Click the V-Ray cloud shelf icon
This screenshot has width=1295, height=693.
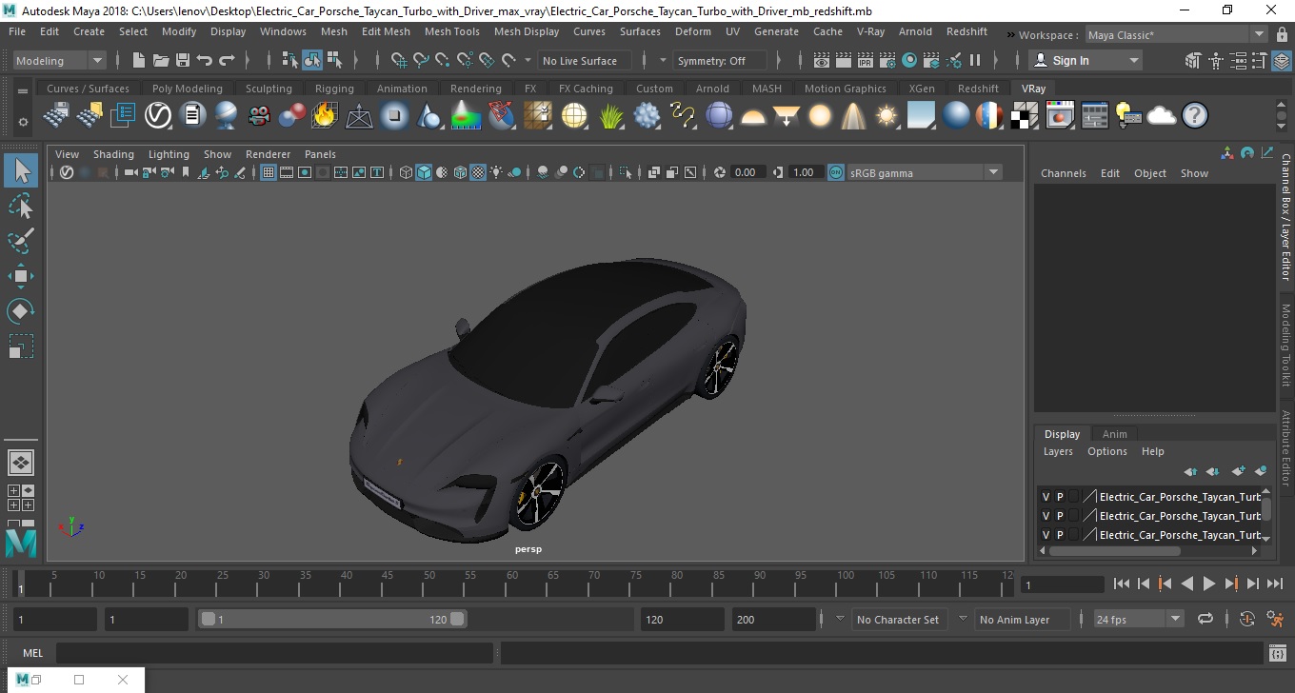click(x=1162, y=116)
